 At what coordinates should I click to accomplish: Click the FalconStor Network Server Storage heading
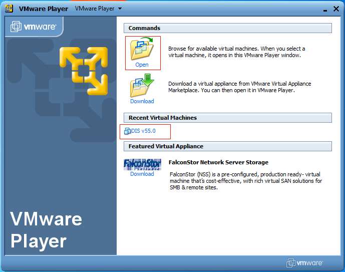[218, 162]
